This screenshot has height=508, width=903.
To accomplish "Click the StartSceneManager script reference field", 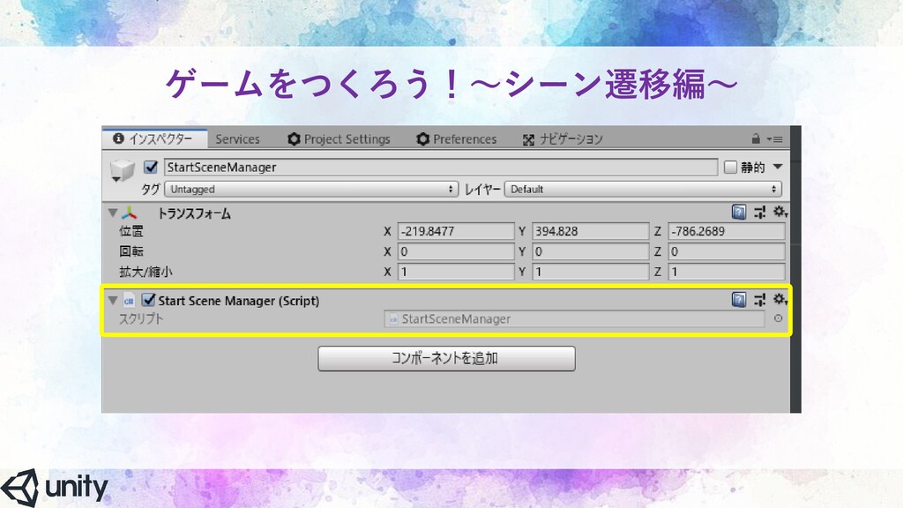I will coord(574,318).
